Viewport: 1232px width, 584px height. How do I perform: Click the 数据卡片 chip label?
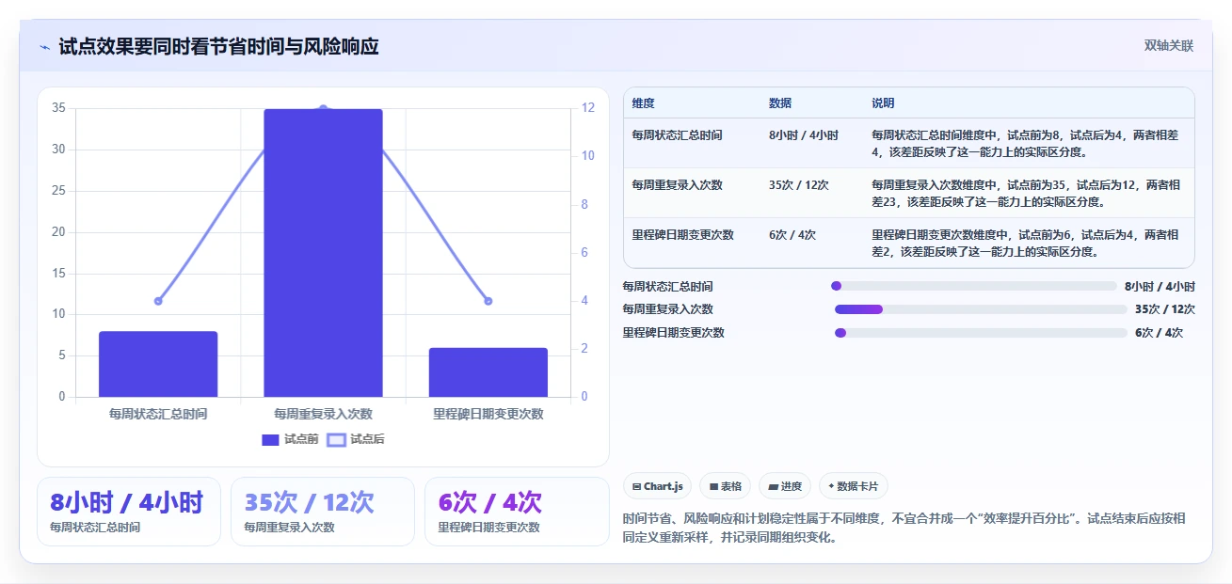[857, 486]
